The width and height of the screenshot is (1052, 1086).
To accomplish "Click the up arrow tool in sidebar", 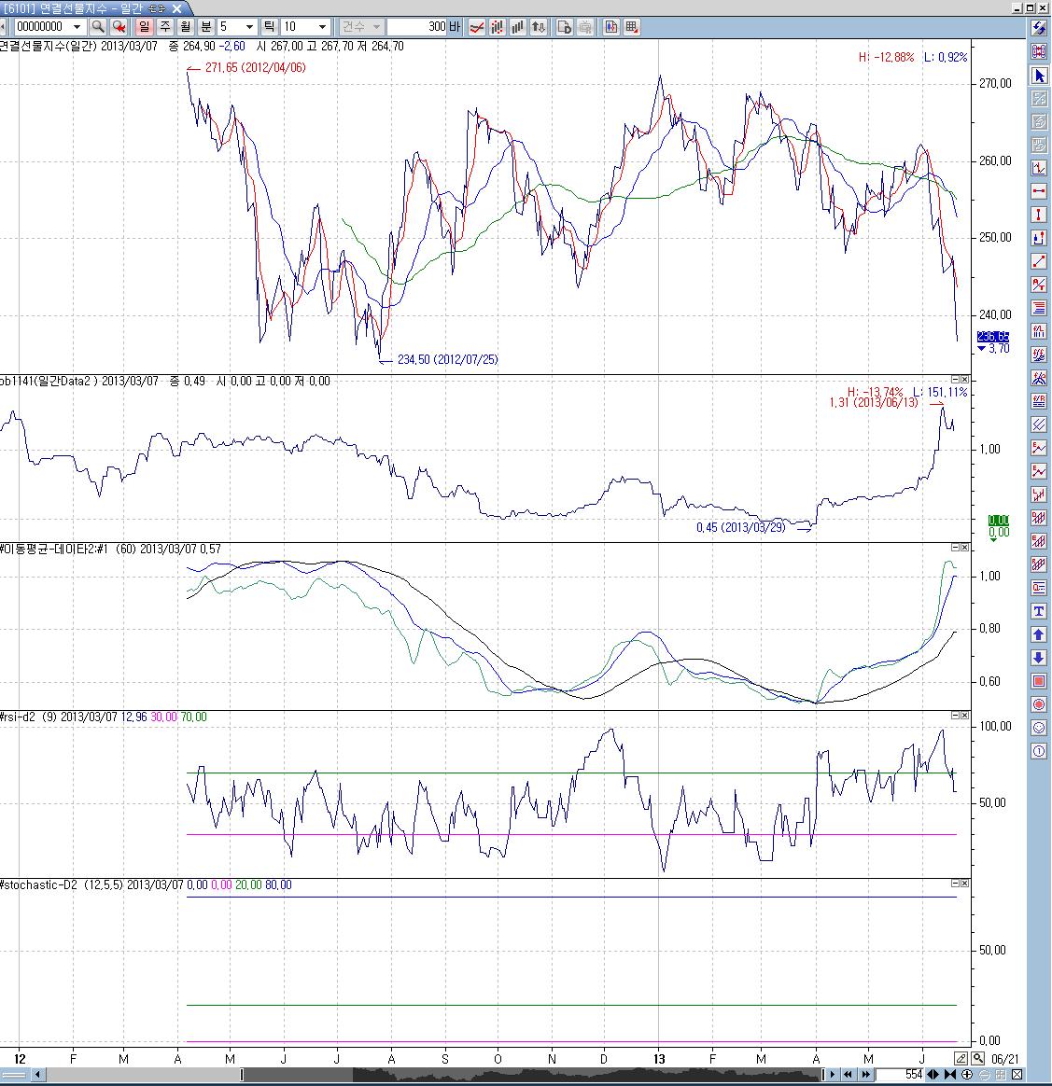I will pos(1039,634).
